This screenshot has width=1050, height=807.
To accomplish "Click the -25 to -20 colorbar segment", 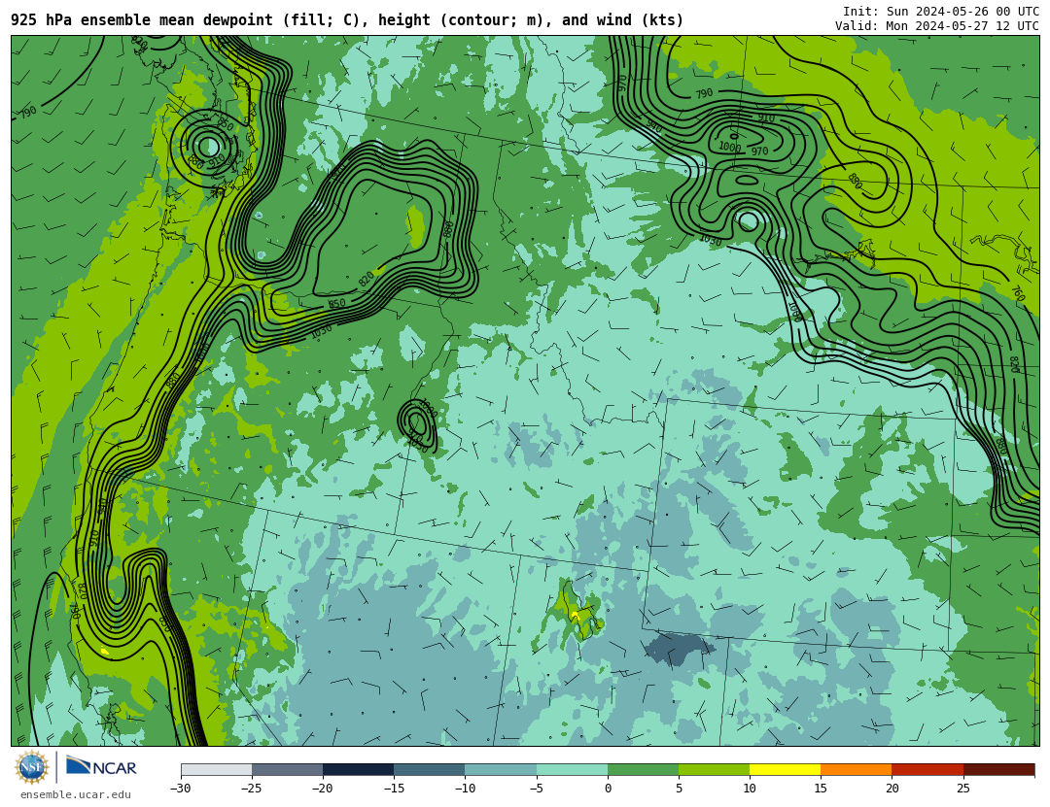I will pos(287,769).
